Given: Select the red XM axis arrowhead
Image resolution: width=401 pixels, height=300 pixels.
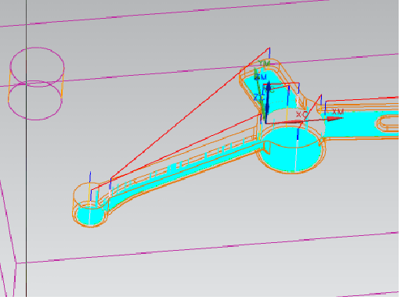Looking at the screenshot, I should 334,119.
